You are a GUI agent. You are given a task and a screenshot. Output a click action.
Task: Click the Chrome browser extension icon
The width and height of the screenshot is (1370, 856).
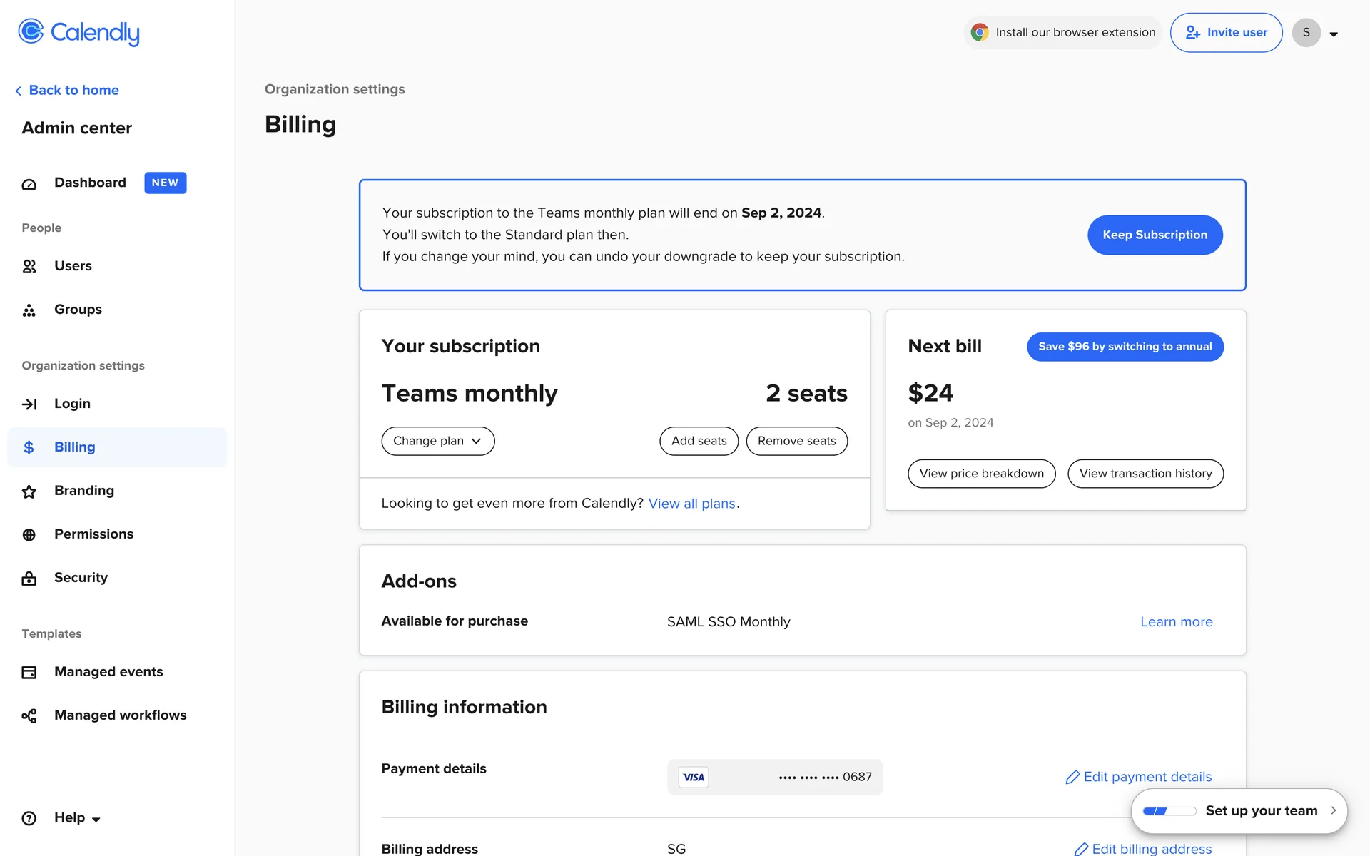pyautogui.click(x=980, y=32)
